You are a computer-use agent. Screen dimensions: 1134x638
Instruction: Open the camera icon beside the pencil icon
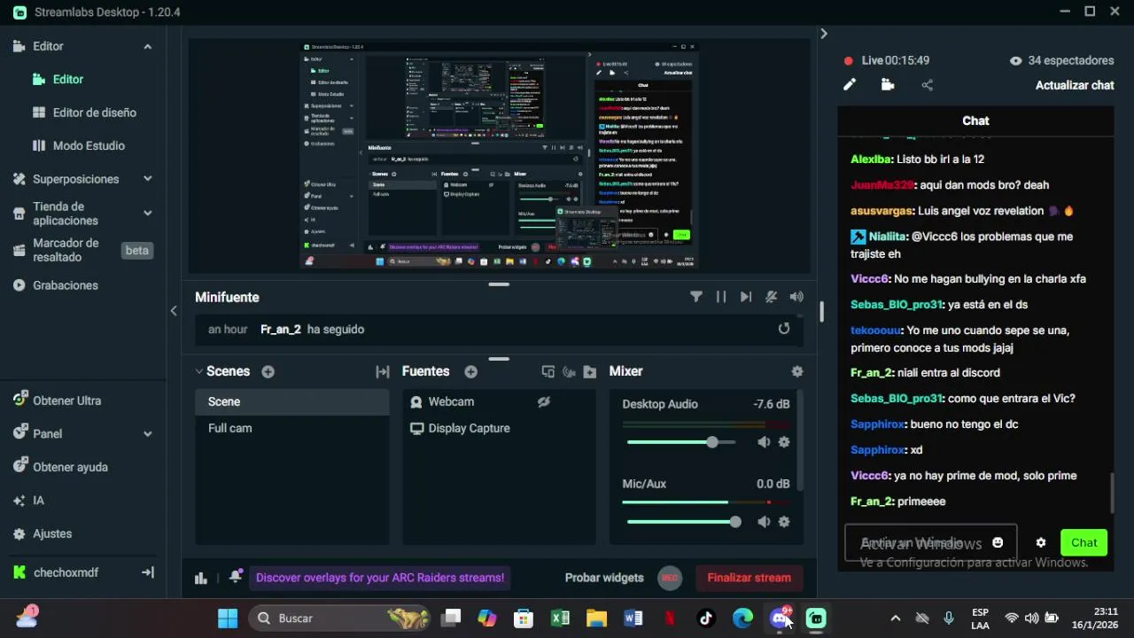888,85
